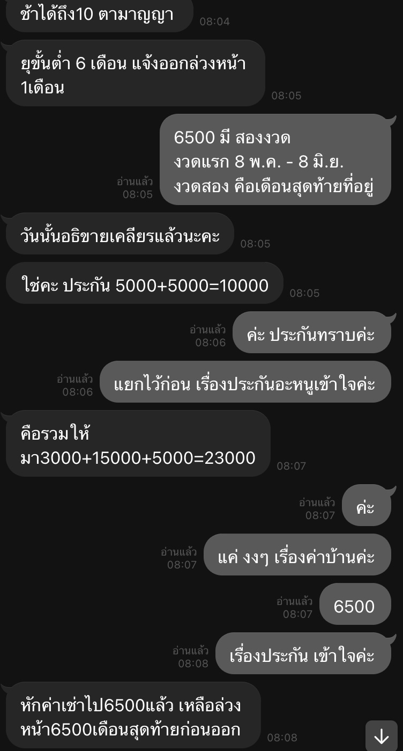Select the message "ช้าได้ถึง10 ตามาญญา"

click(x=99, y=15)
